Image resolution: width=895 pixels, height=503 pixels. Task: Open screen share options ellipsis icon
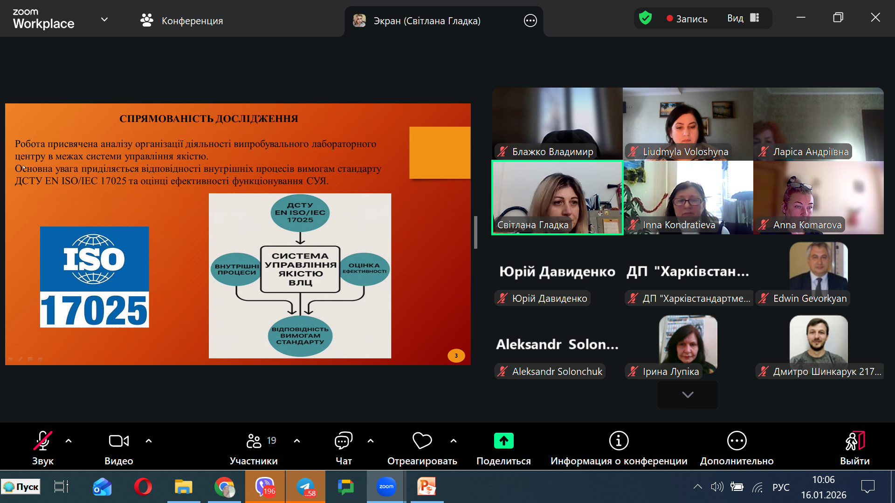[x=530, y=20]
